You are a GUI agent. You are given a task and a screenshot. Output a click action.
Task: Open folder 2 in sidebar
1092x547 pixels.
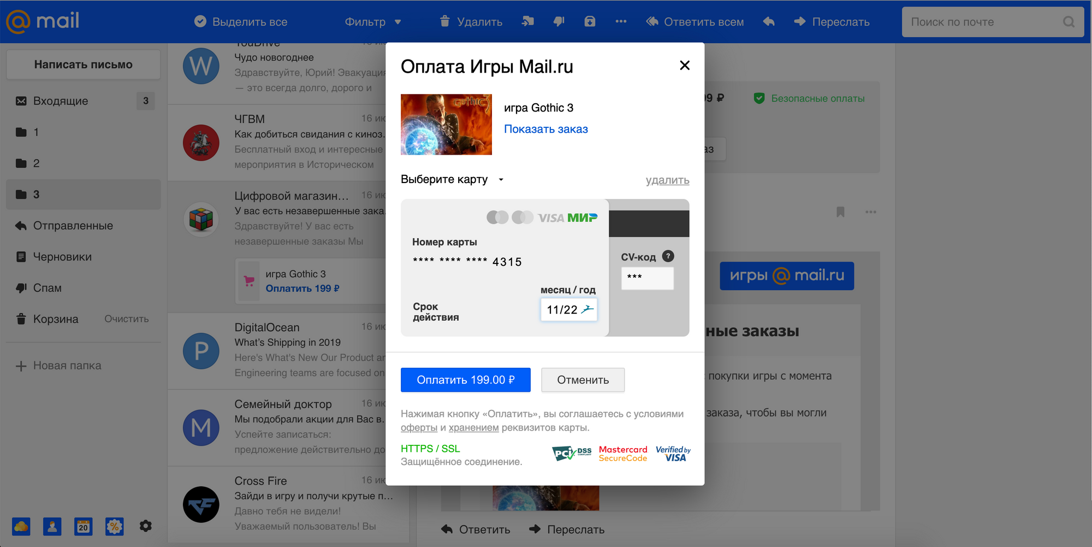pos(83,163)
